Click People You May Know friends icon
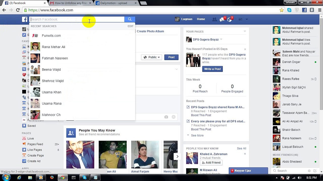Image resolution: width=323 pixels, height=181 pixels. (x=71, y=133)
